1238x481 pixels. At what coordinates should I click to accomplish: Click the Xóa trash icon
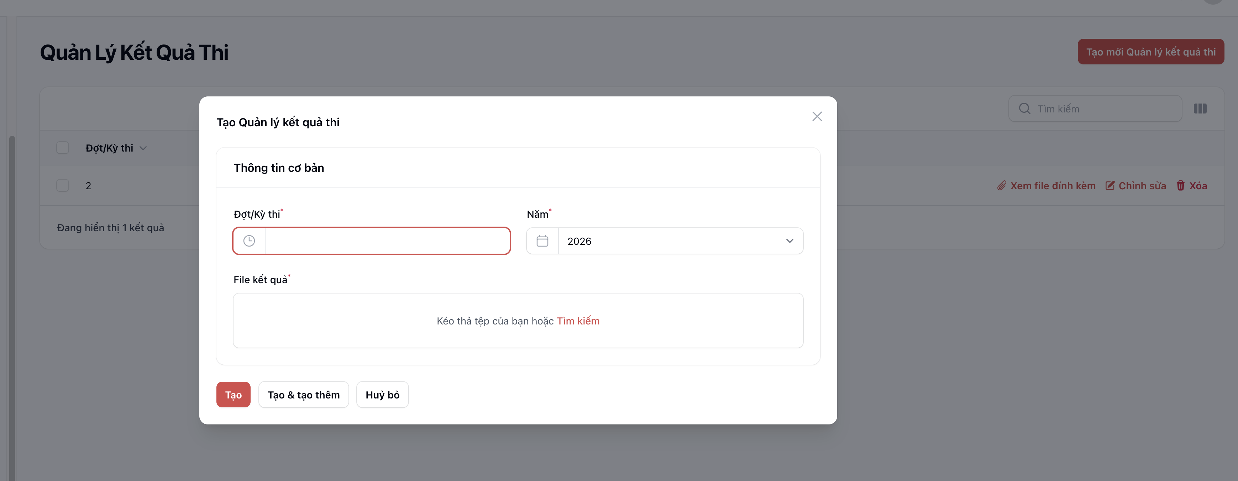1180,185
